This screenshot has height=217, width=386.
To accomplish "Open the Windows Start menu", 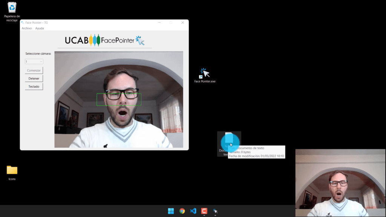I will pos(171,211).
